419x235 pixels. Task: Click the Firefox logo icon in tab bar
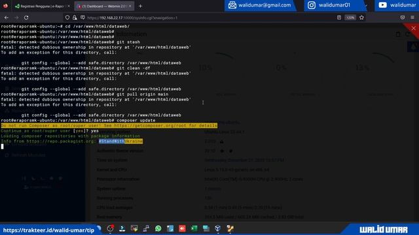5,6
